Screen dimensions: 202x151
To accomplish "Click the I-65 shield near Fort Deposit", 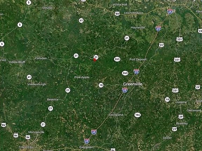I will point(136,72).
